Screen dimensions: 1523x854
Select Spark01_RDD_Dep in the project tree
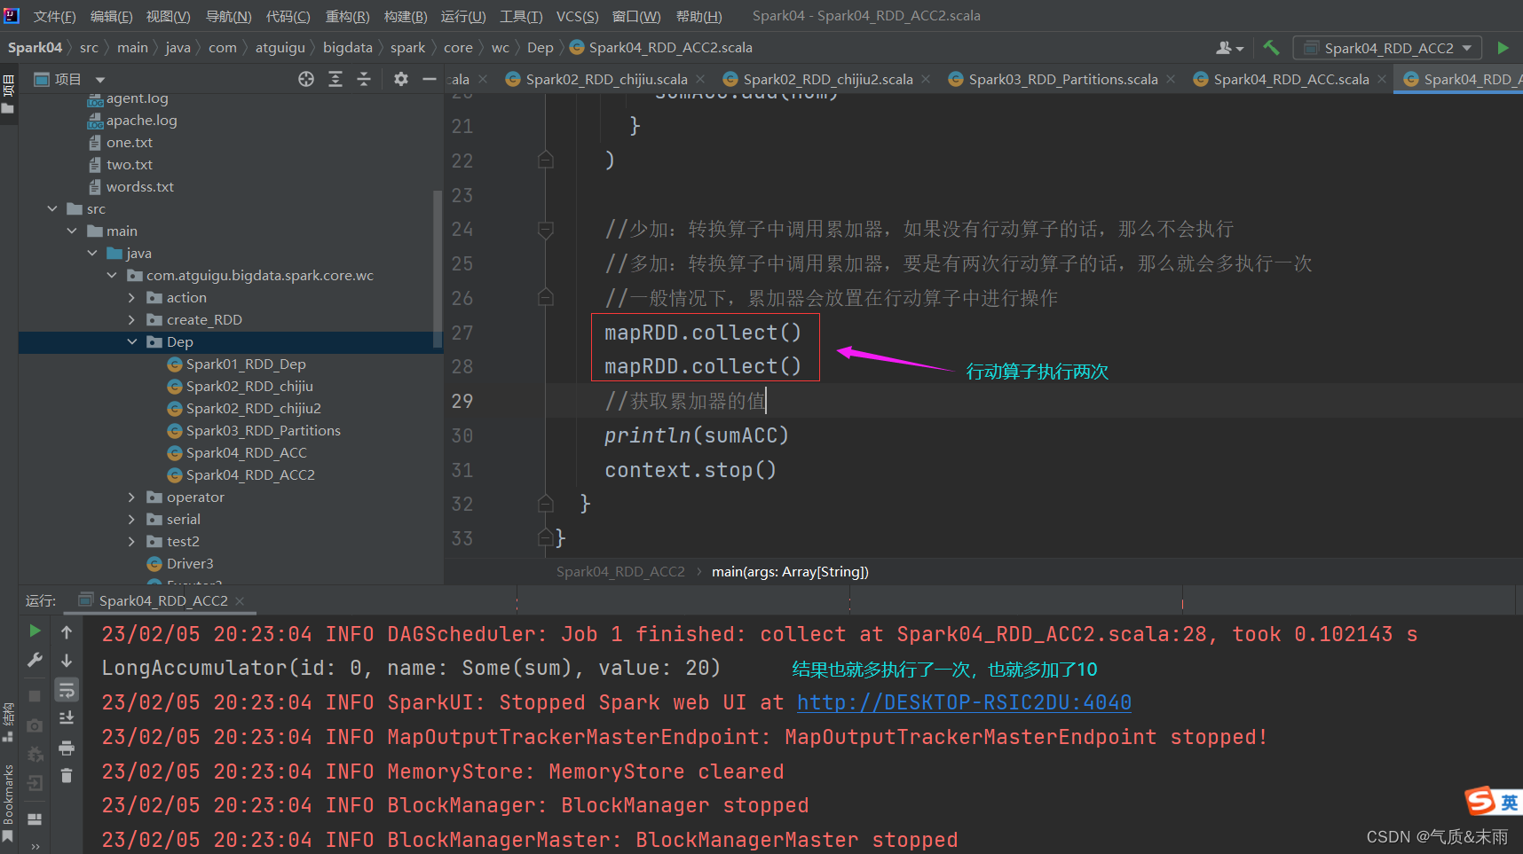pyautogui.click(x=246, y=364)
